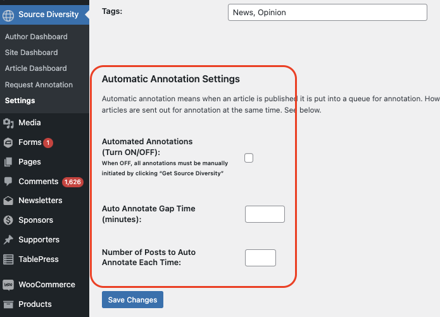The image size is (440, 317).
Task: Open Author Dashboard submenu item
Action: point(36,37)
